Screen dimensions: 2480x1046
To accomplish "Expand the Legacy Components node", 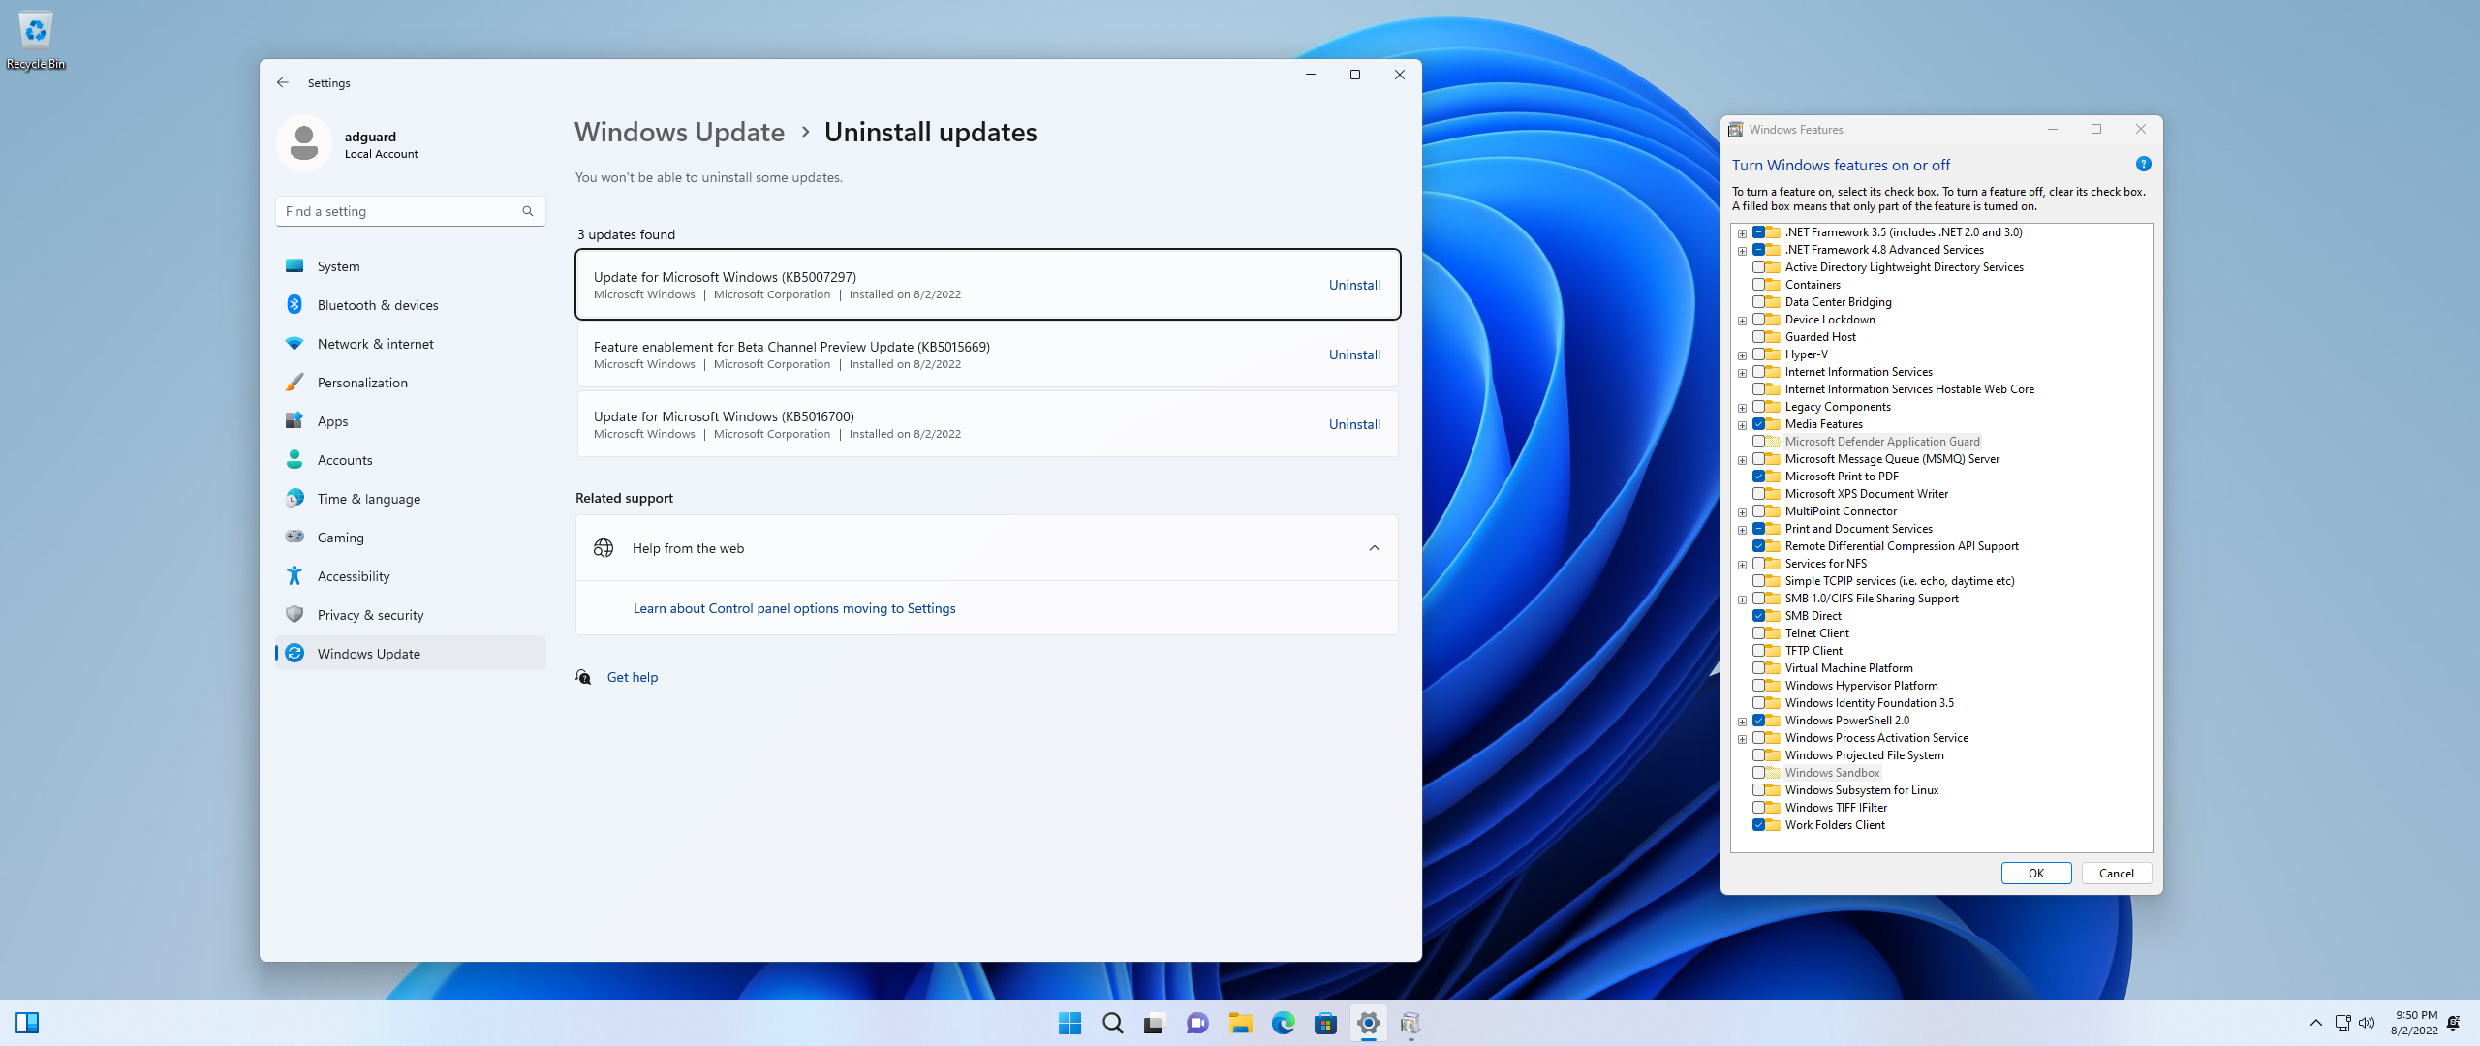I will pyautogui.click(x=1742, y=408).
